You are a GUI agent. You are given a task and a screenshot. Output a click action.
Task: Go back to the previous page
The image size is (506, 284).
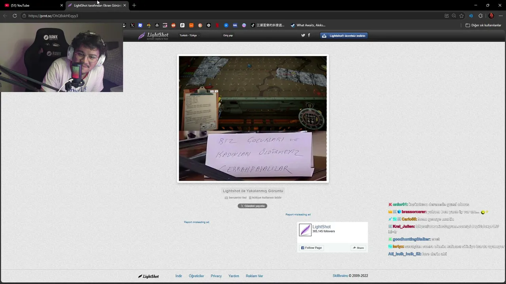point(5,16)
